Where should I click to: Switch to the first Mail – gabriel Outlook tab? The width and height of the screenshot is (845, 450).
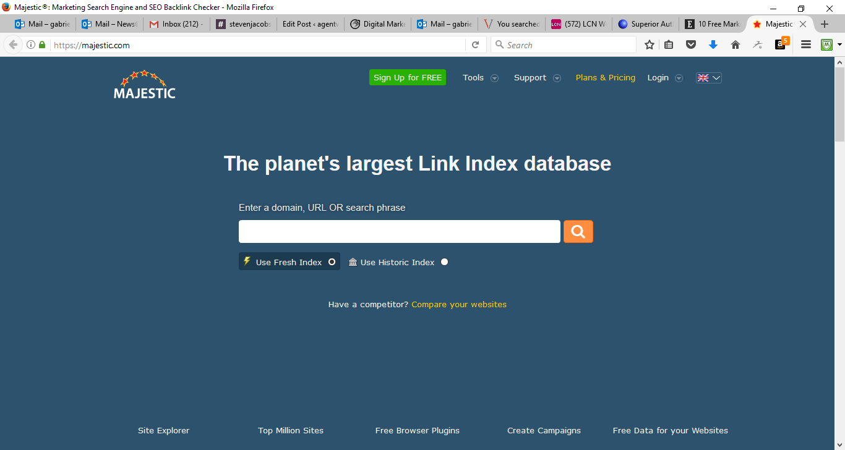pos(43,24)
